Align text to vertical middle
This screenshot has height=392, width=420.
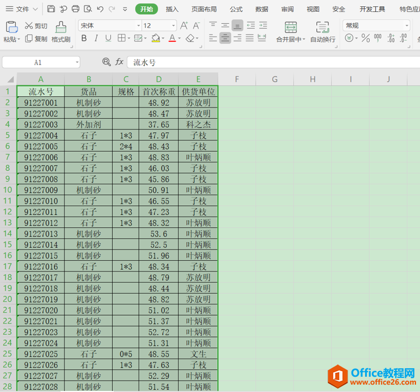[225, 25]
